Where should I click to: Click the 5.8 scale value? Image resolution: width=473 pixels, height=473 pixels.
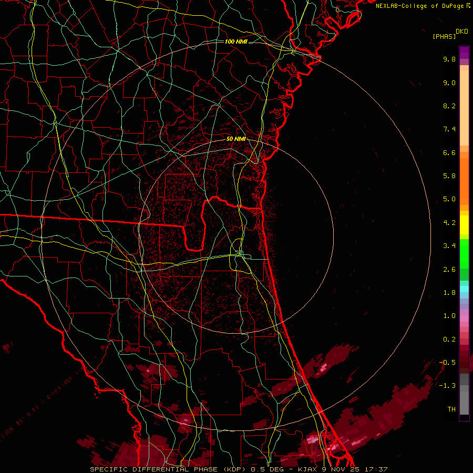coord(449,176)
